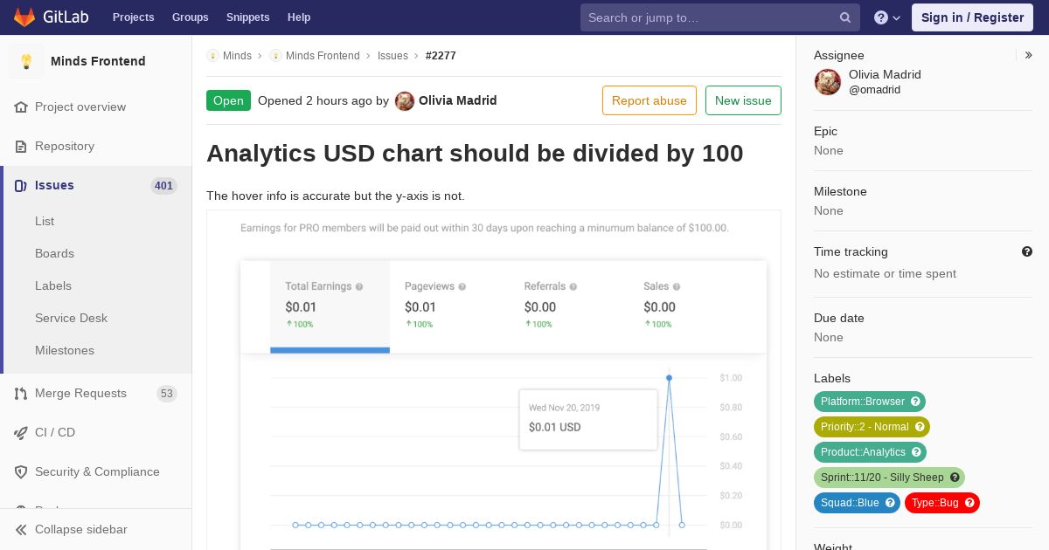Viewport: 1049px width, 550px height.
Task: Click the Time tracking help icon
Action: point(1027,251)
